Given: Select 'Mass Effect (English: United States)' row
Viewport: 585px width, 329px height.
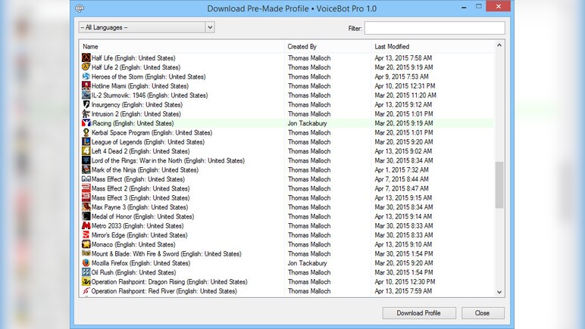Looking at the screenshot, I should [x=287, y=179].
